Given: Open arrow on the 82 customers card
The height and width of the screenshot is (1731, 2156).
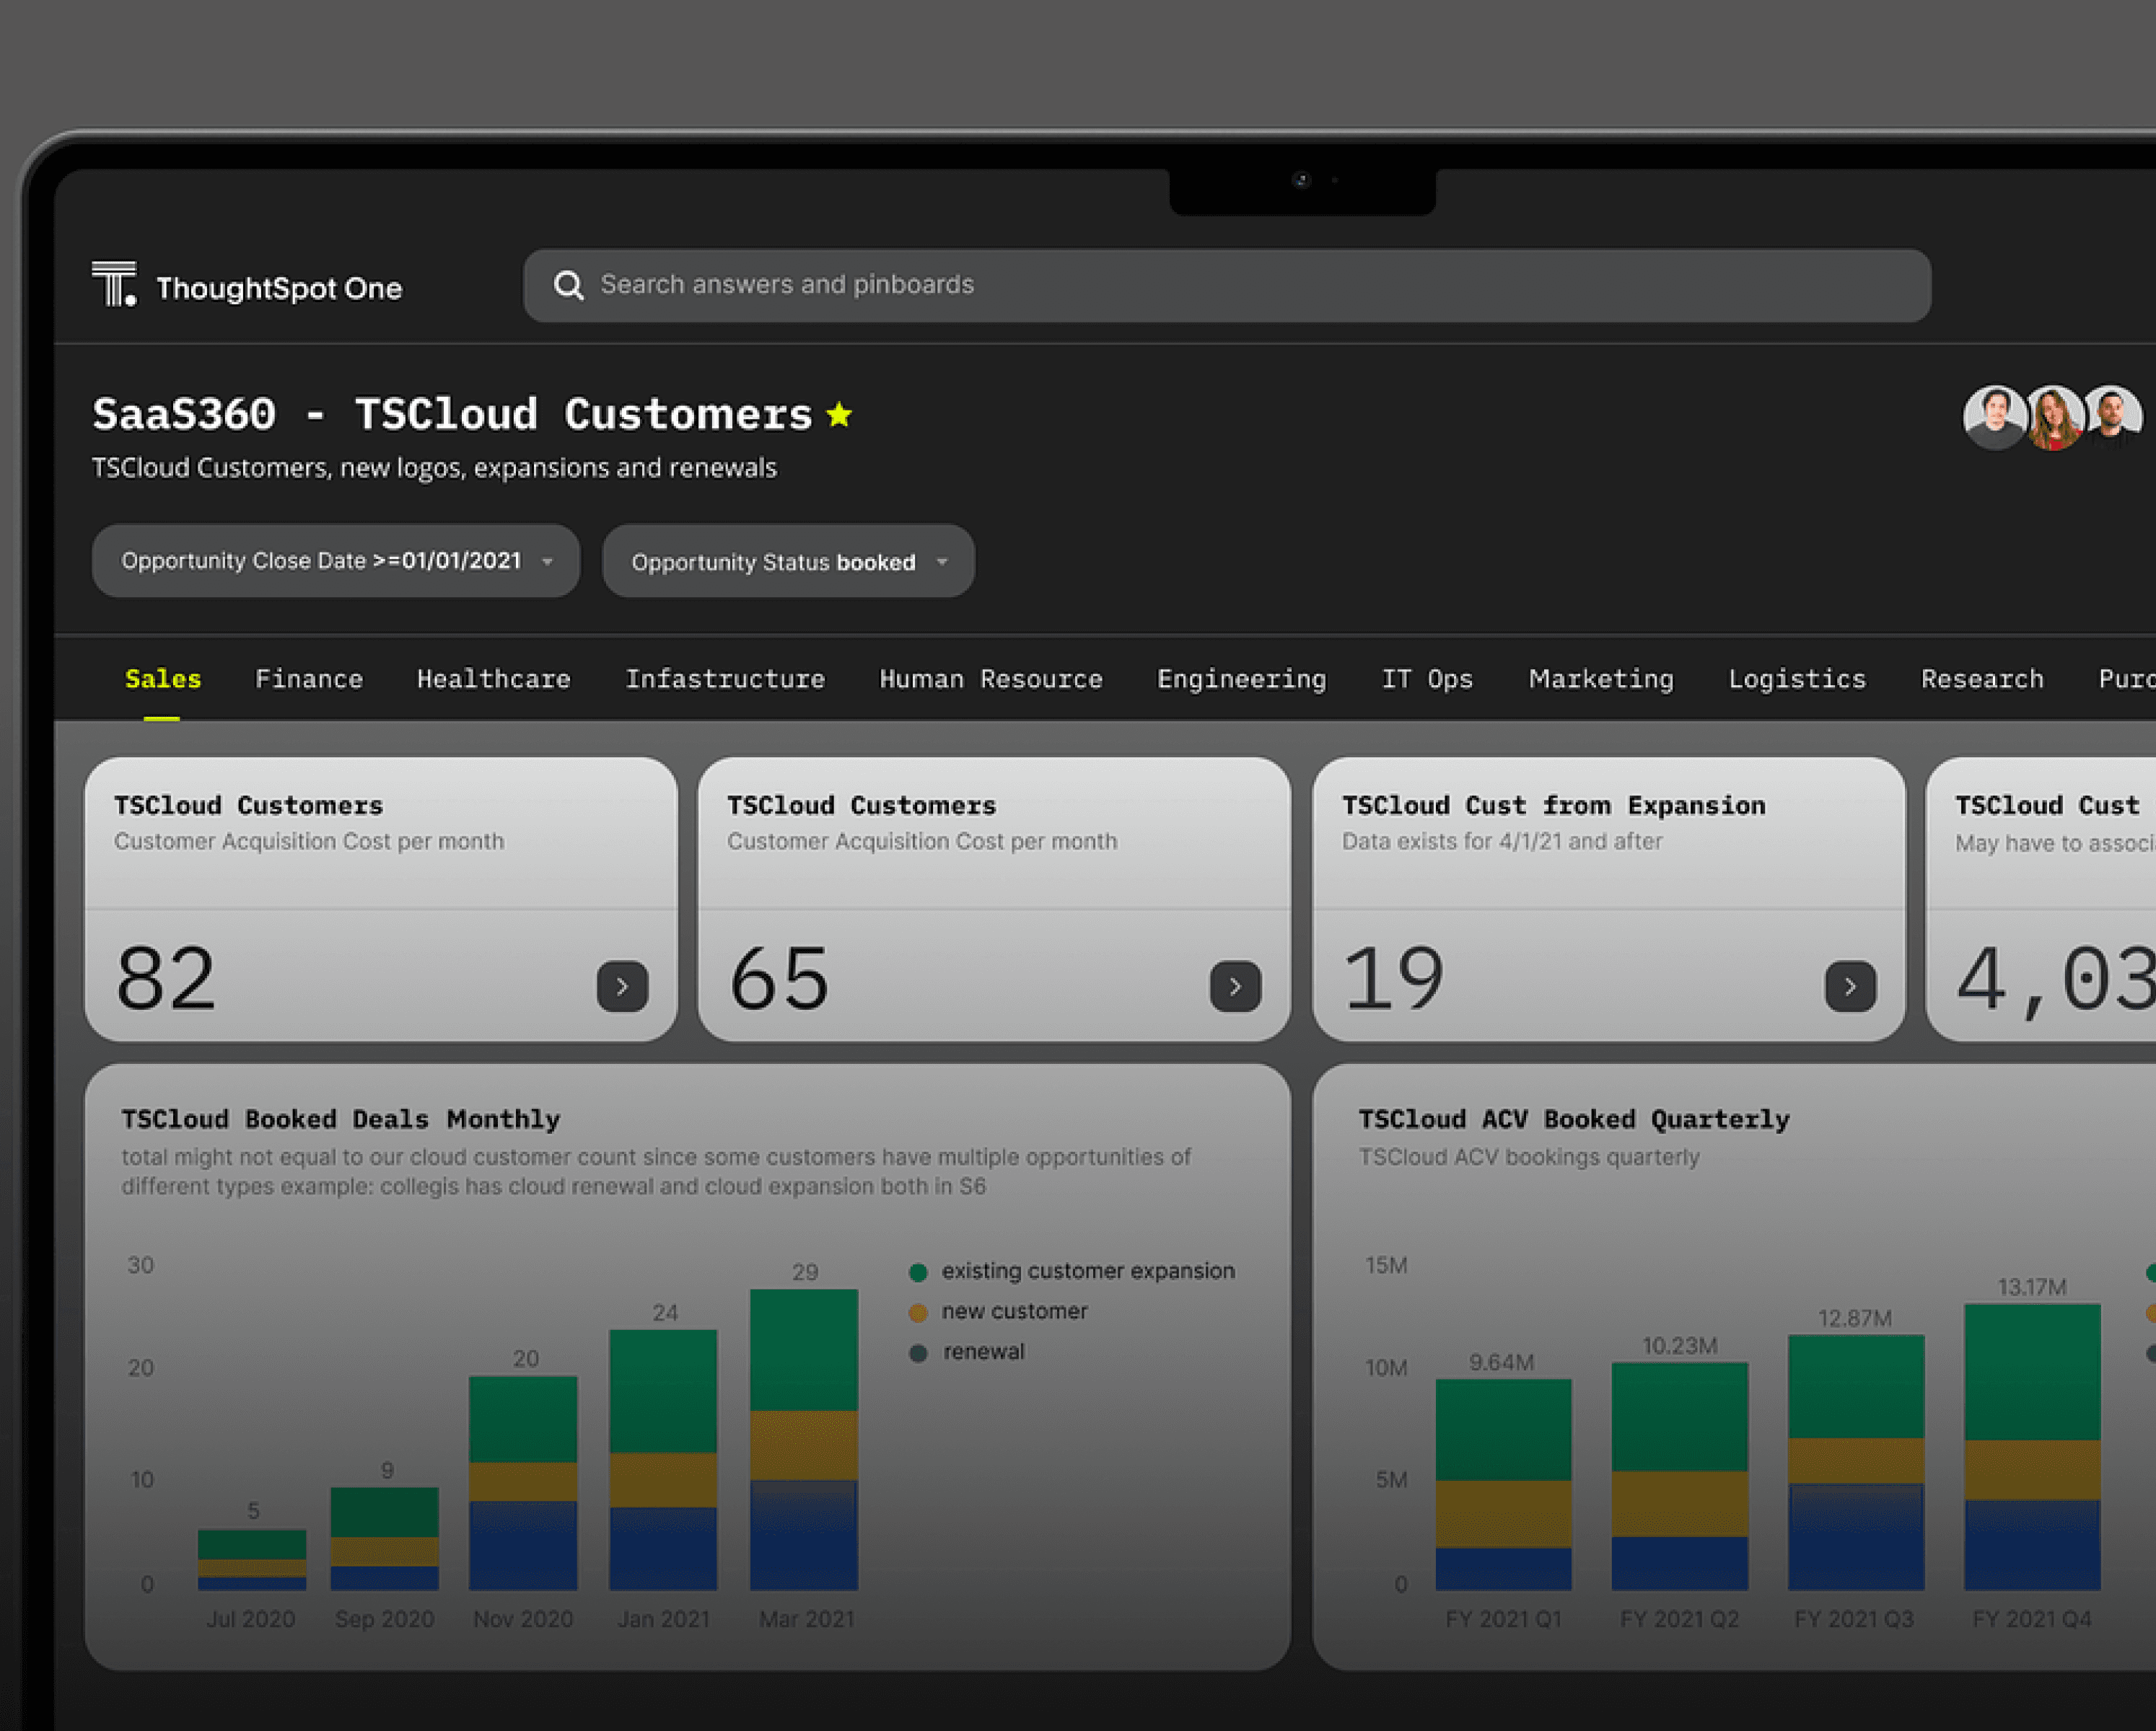Looking at the screenshot, I should 622,987.
